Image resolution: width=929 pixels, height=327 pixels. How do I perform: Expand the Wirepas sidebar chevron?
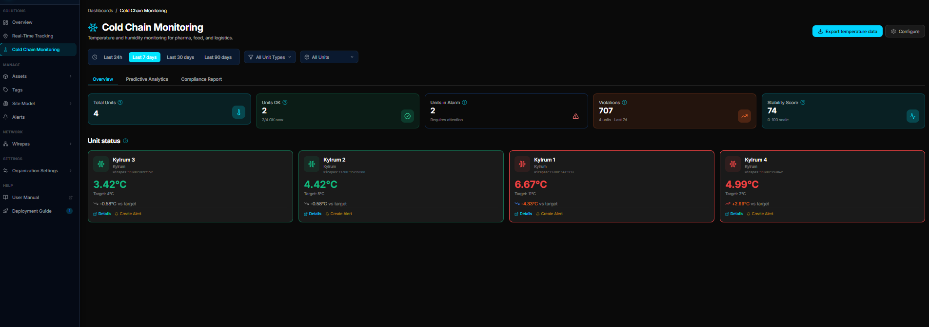[71, 144]
